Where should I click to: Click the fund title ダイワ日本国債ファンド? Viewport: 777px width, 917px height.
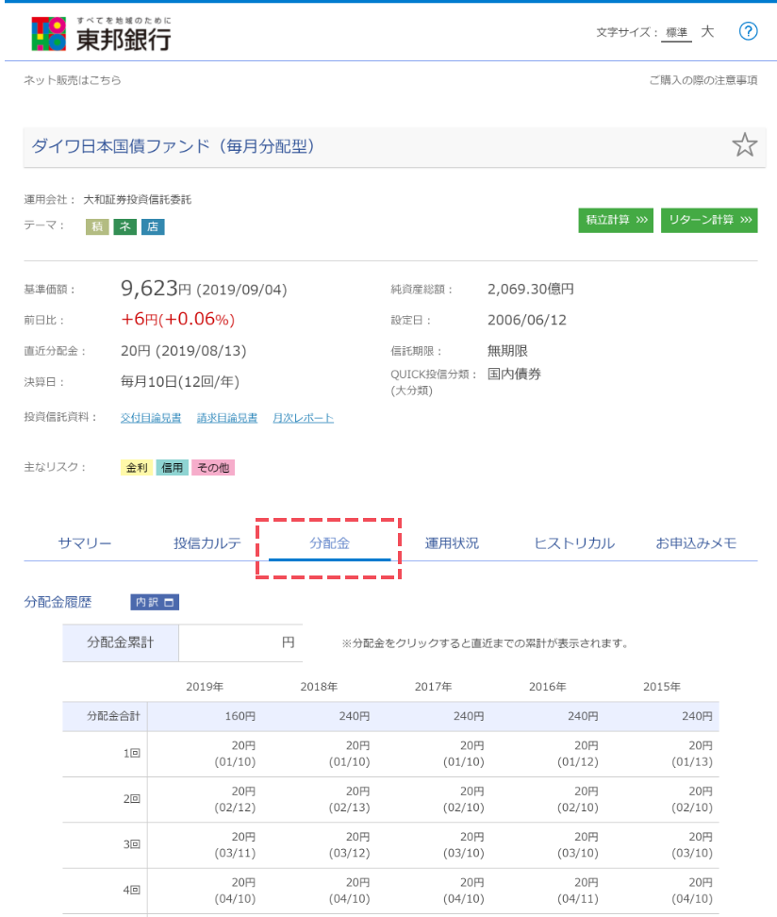[x=174, y=146]
